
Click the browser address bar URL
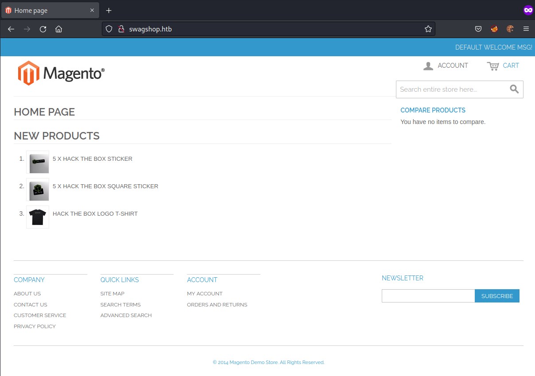click(x=266, y=29)
